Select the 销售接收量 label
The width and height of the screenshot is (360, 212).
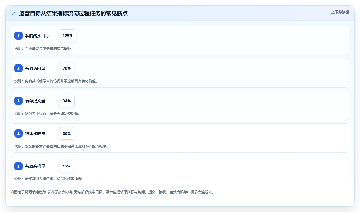point(35,133)
